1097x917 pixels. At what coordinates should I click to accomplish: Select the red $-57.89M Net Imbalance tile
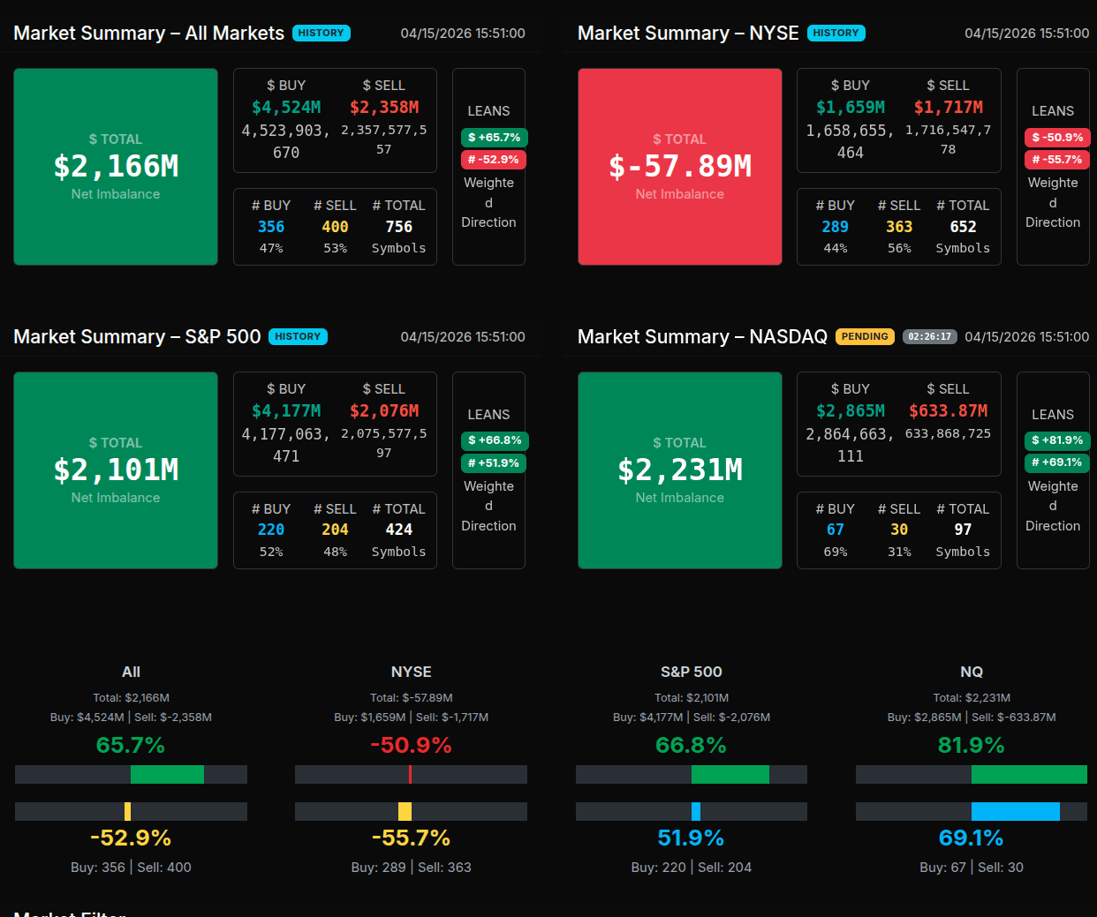(x=679, y=167)
